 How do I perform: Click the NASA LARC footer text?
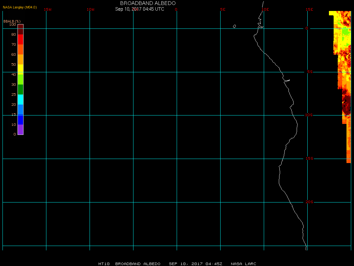tap(243, 264)
